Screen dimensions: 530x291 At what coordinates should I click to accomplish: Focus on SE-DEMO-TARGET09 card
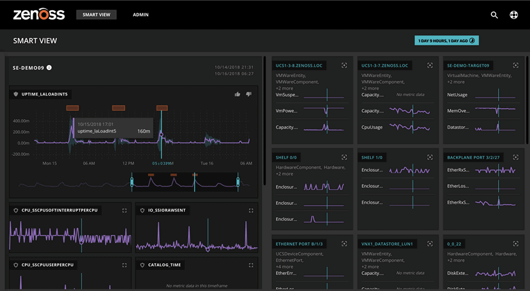coord(515,66)
